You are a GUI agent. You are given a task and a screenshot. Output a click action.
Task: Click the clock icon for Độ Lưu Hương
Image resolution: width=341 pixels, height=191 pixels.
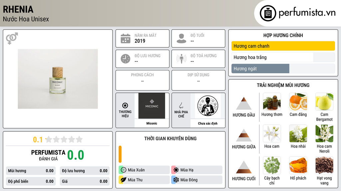(126, 59)
